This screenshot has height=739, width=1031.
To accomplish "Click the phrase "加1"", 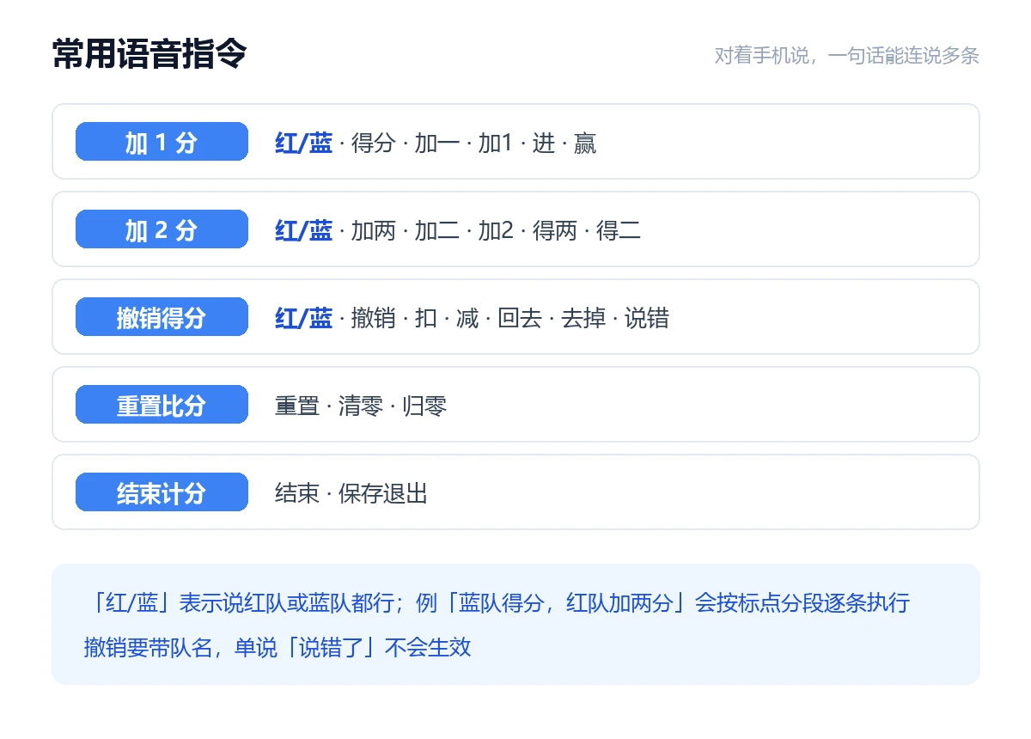I will coord(495,143).
